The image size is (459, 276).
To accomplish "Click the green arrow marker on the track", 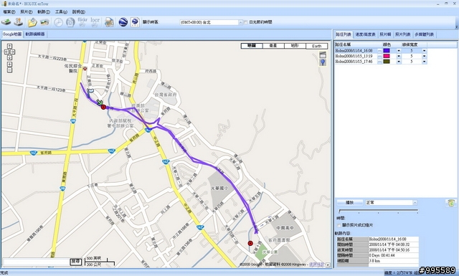I will click(x=100, y=102).
